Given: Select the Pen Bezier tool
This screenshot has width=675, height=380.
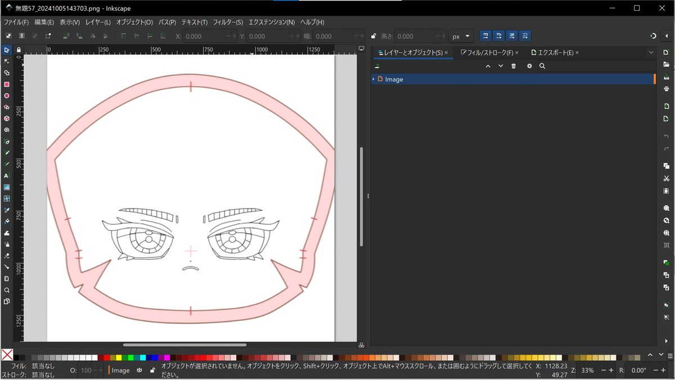Looking at the screenshot, I should coord(7,141).
